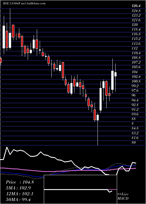
Task: Click the 12MA : 102.1 readout
Action: pos(20,194)
